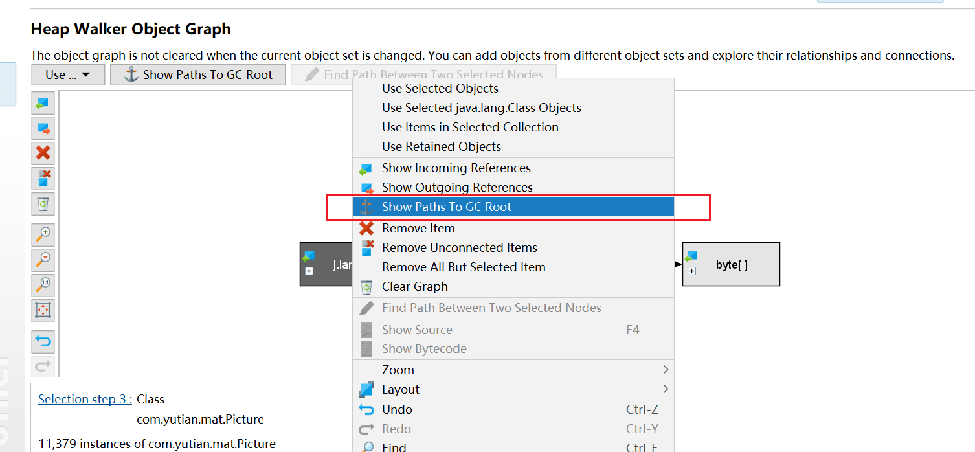The width and height of the screenshot is (975, 452).
Task: Click the fit-to-content toolbar icon
Action: tap(43, 310)
